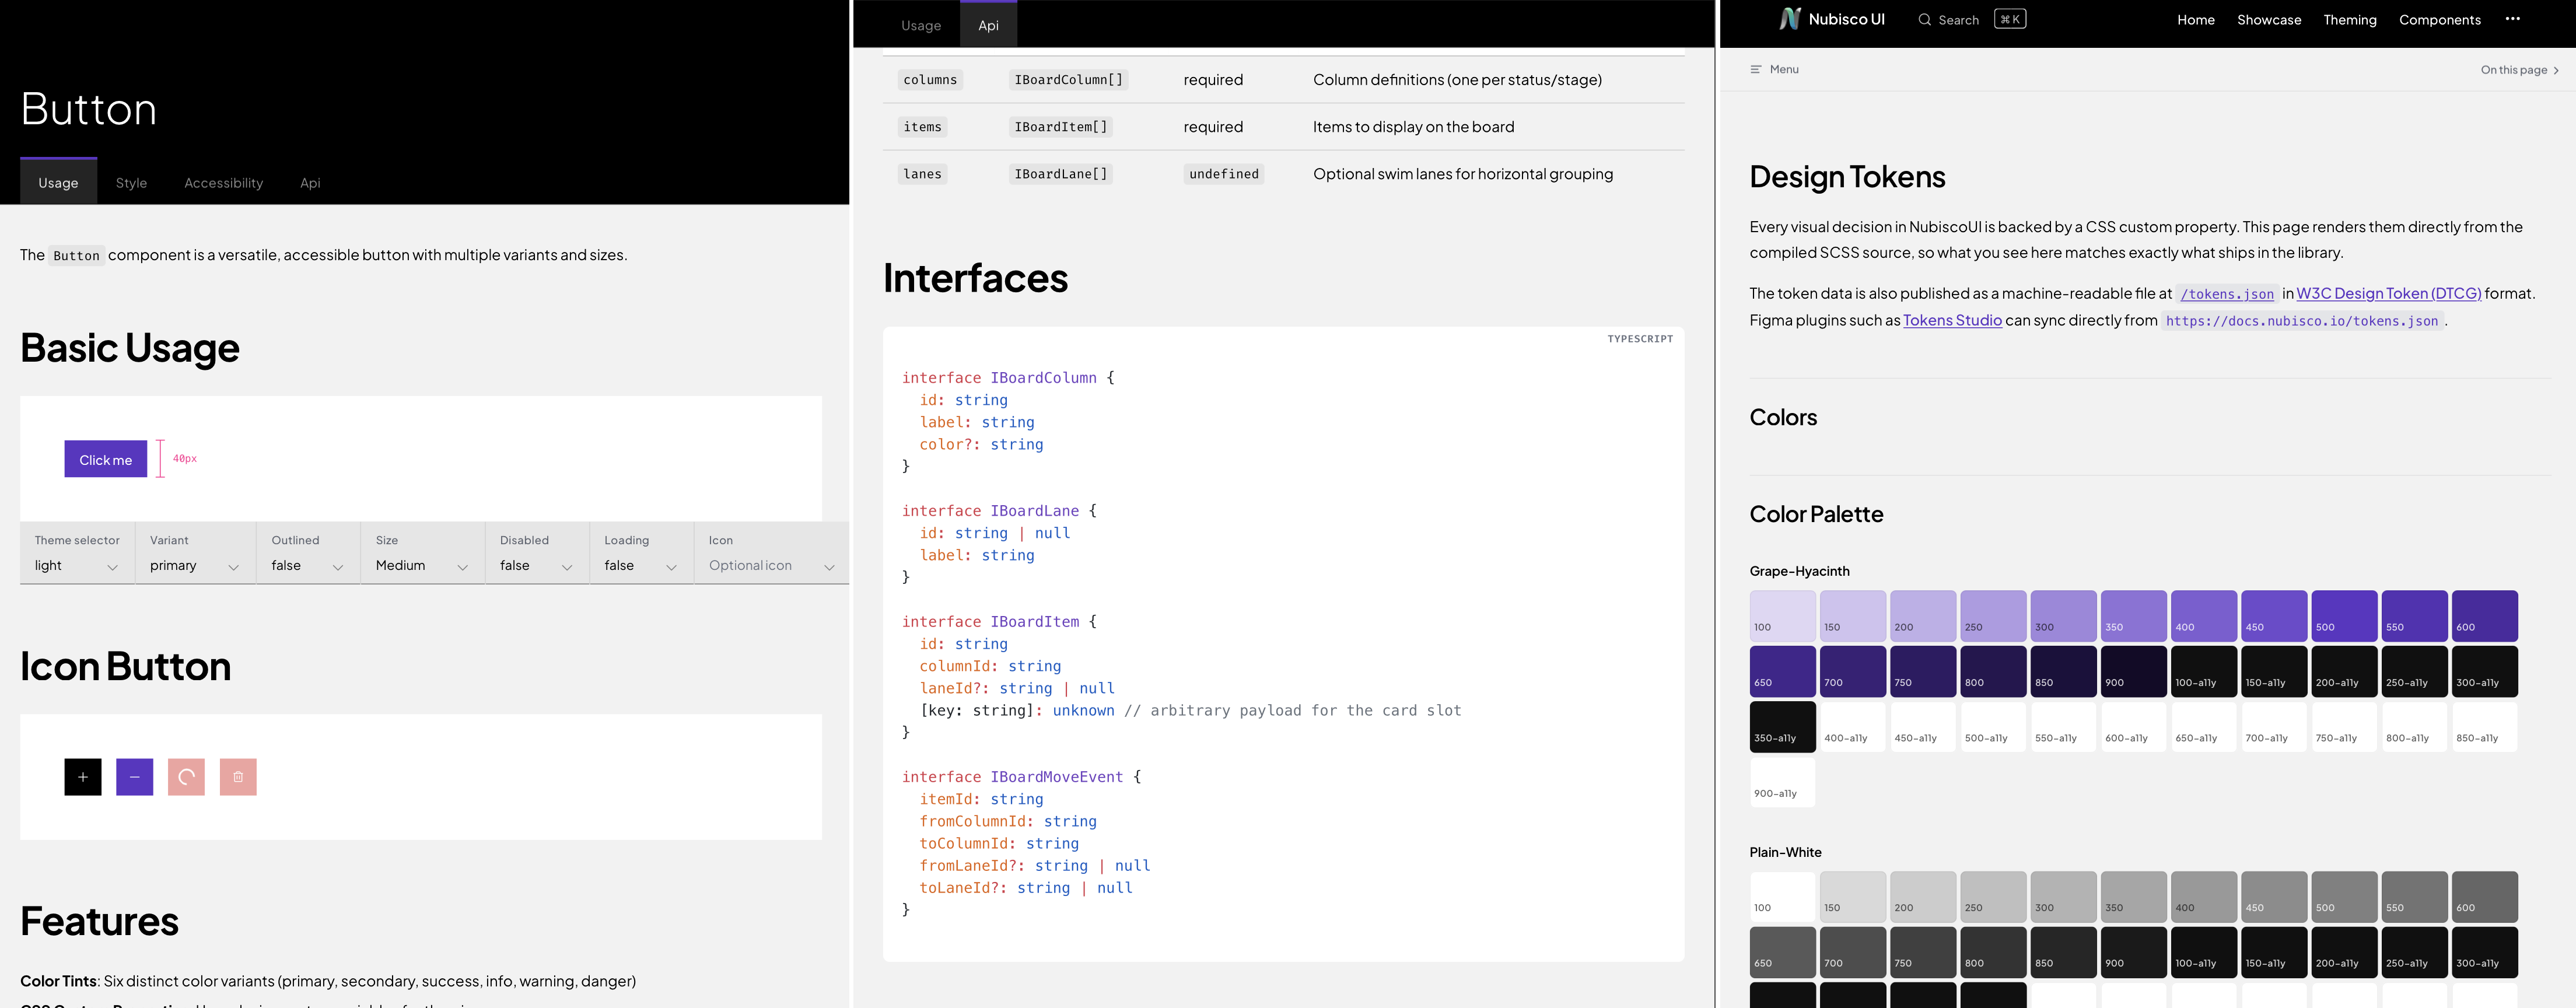2576x1008 pixels.
Task: Click the Click me button
Action: 106,459
